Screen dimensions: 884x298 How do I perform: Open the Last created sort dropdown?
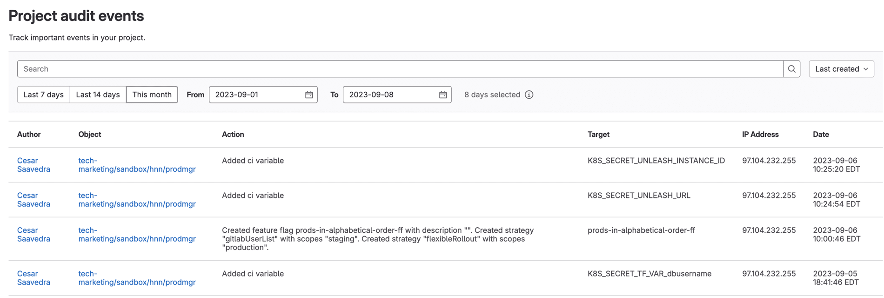click(841, 69)
